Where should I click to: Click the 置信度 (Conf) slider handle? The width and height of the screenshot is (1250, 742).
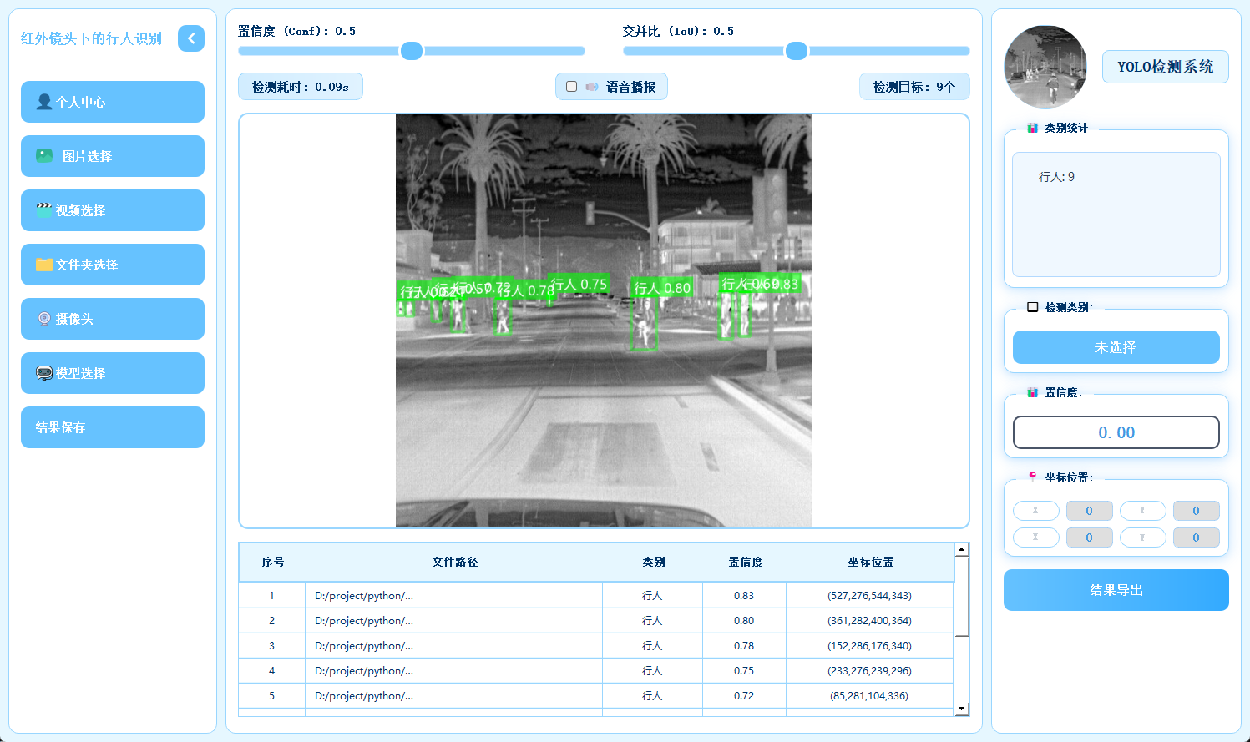click(x=412, y=51)
